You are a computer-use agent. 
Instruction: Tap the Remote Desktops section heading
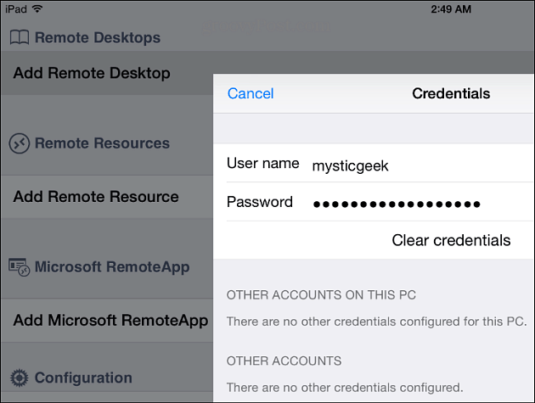(x=98, y=37)
